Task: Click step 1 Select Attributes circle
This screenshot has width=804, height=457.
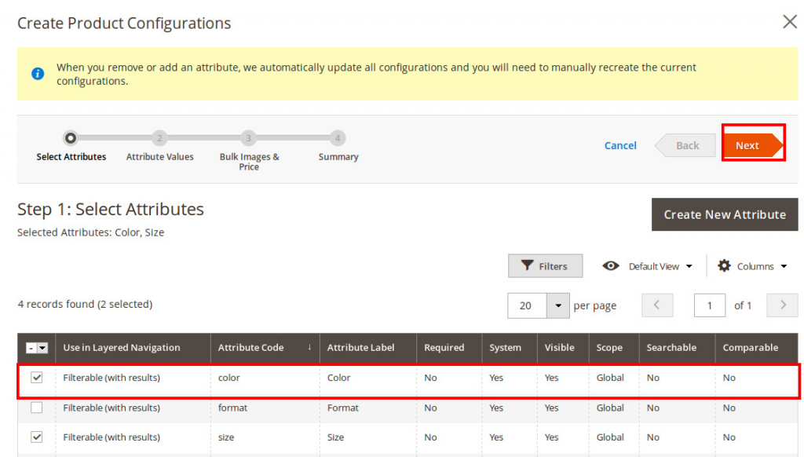Action: pos(71,138)
